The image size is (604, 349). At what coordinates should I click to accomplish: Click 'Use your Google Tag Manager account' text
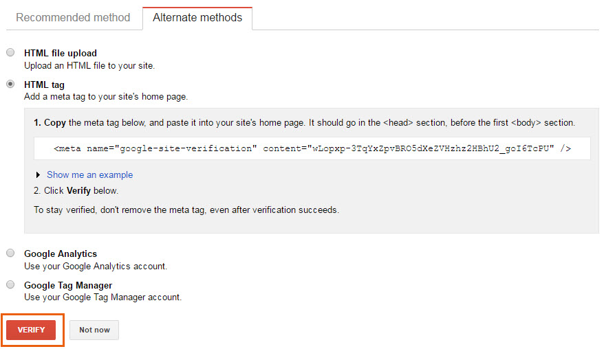103,297
